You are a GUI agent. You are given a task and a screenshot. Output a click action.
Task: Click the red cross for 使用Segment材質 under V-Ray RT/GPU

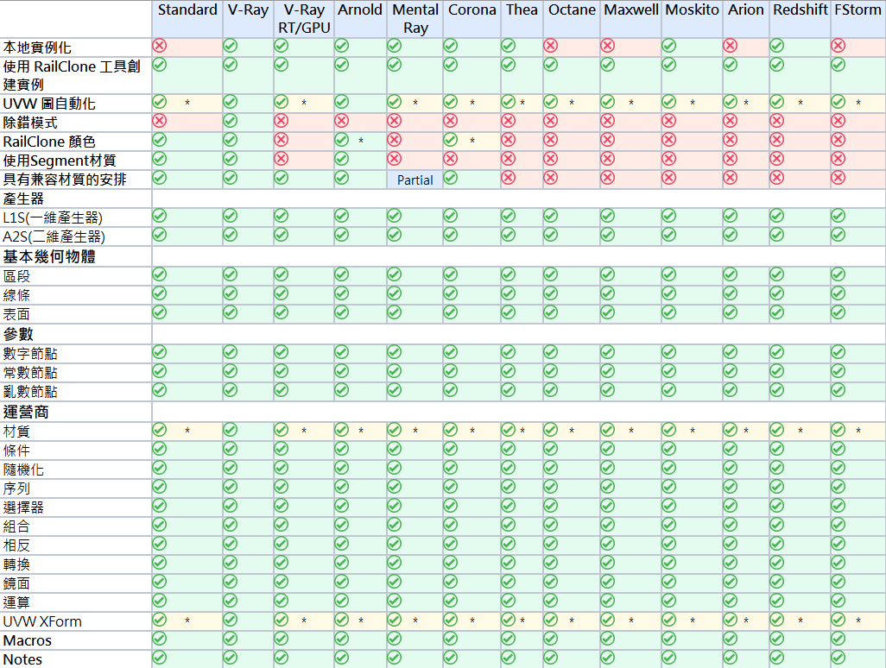[x=281, y=159]
